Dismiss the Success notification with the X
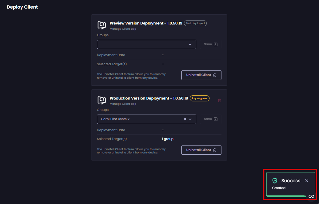Viewport: 319px width, 204px height. tap(307, 181)
